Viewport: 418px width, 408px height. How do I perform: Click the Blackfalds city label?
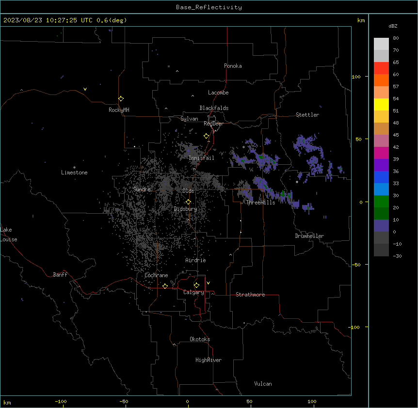pos(214,108)
